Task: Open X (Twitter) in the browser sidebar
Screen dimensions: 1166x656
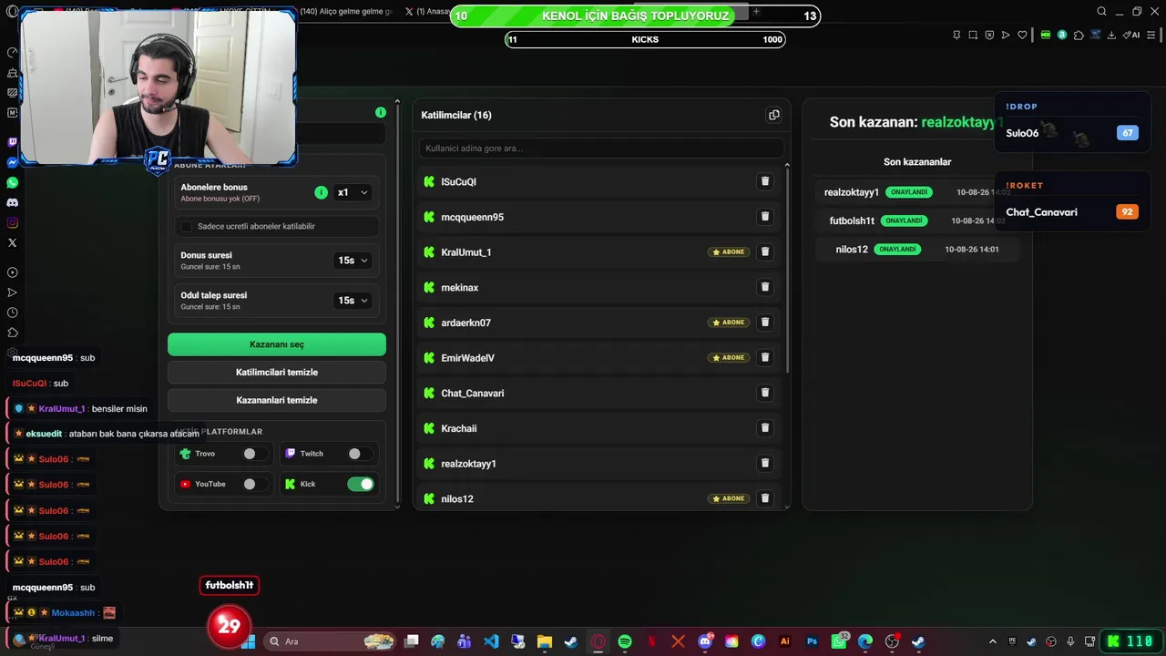Action: tap(12, 242)
